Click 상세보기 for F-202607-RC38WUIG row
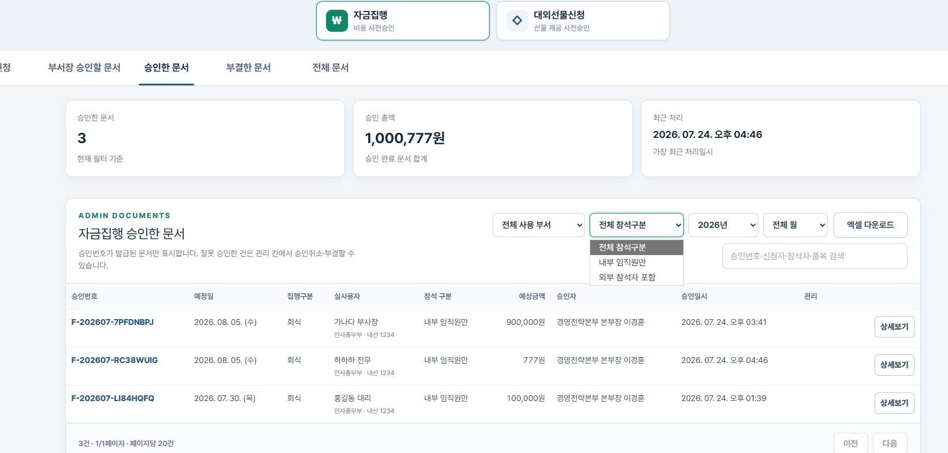The height and width of the screenshot is (453, 948). tap(894, 365)
